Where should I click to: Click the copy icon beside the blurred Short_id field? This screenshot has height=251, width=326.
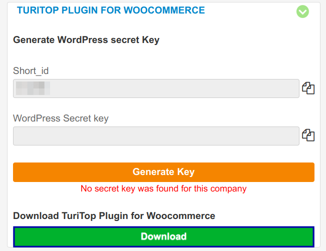[308, 88]
